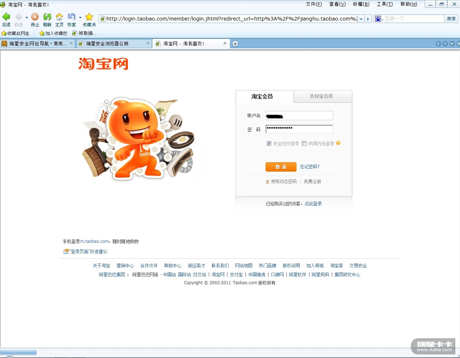This screenshot has width=460, height=358.
Task: Go back with the 后退 arrow
Action: 6,17
